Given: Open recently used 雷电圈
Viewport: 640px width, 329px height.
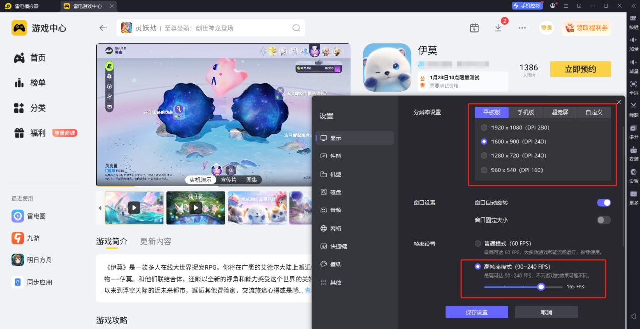Looking at the screenshot, I should tap(29, 216).
